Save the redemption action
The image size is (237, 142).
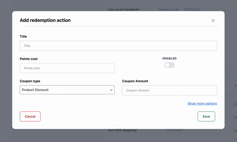point(206,117)
